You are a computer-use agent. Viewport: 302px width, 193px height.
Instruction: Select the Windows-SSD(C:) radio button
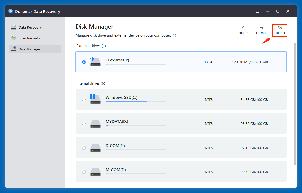click(x=84, y=99)
